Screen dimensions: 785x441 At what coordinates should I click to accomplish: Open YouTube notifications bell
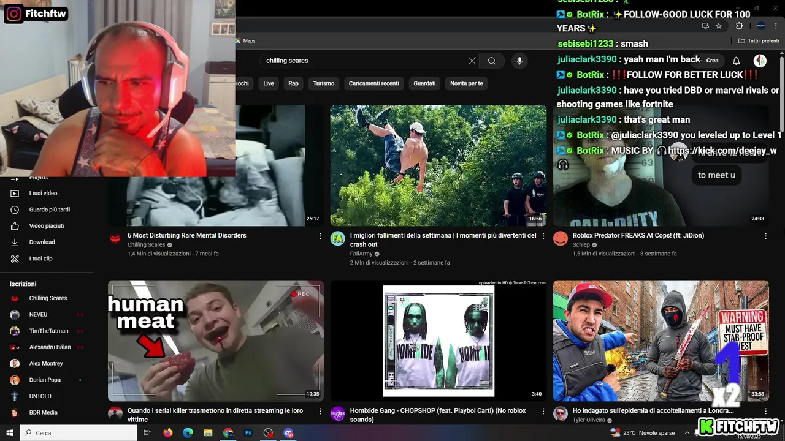click(x=737, y=61)
